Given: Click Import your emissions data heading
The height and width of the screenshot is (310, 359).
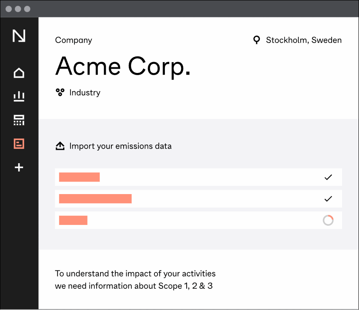Looking at the screenshot, I should [x=121, y=146].
